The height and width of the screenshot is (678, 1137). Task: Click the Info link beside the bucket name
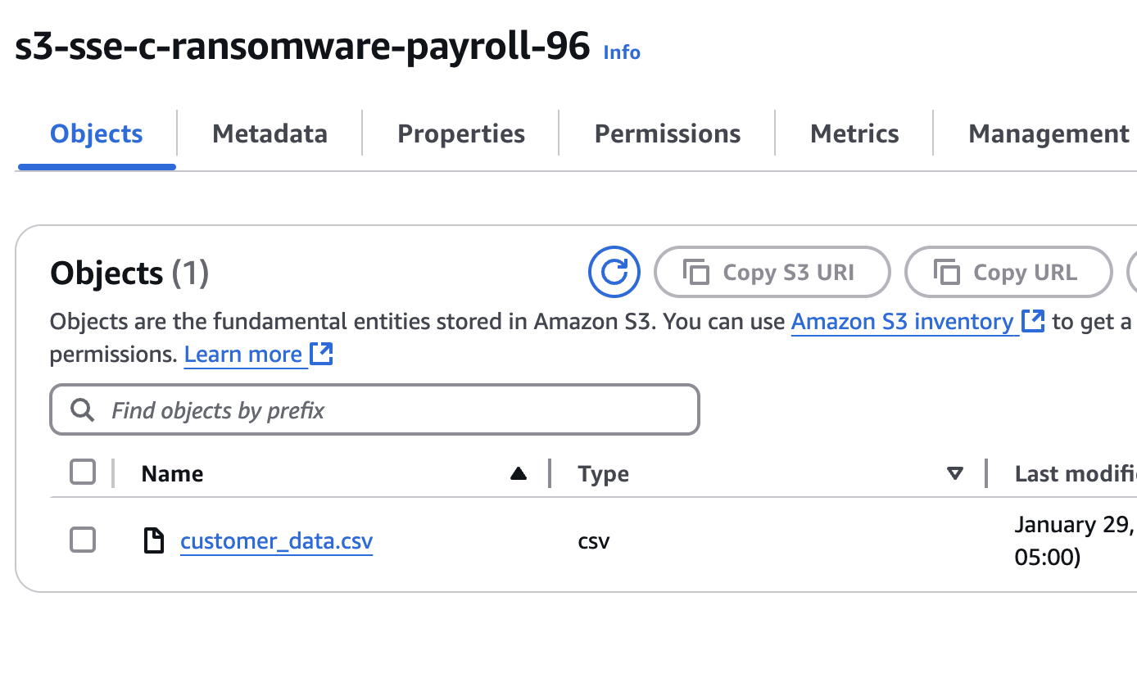[622, 52]
